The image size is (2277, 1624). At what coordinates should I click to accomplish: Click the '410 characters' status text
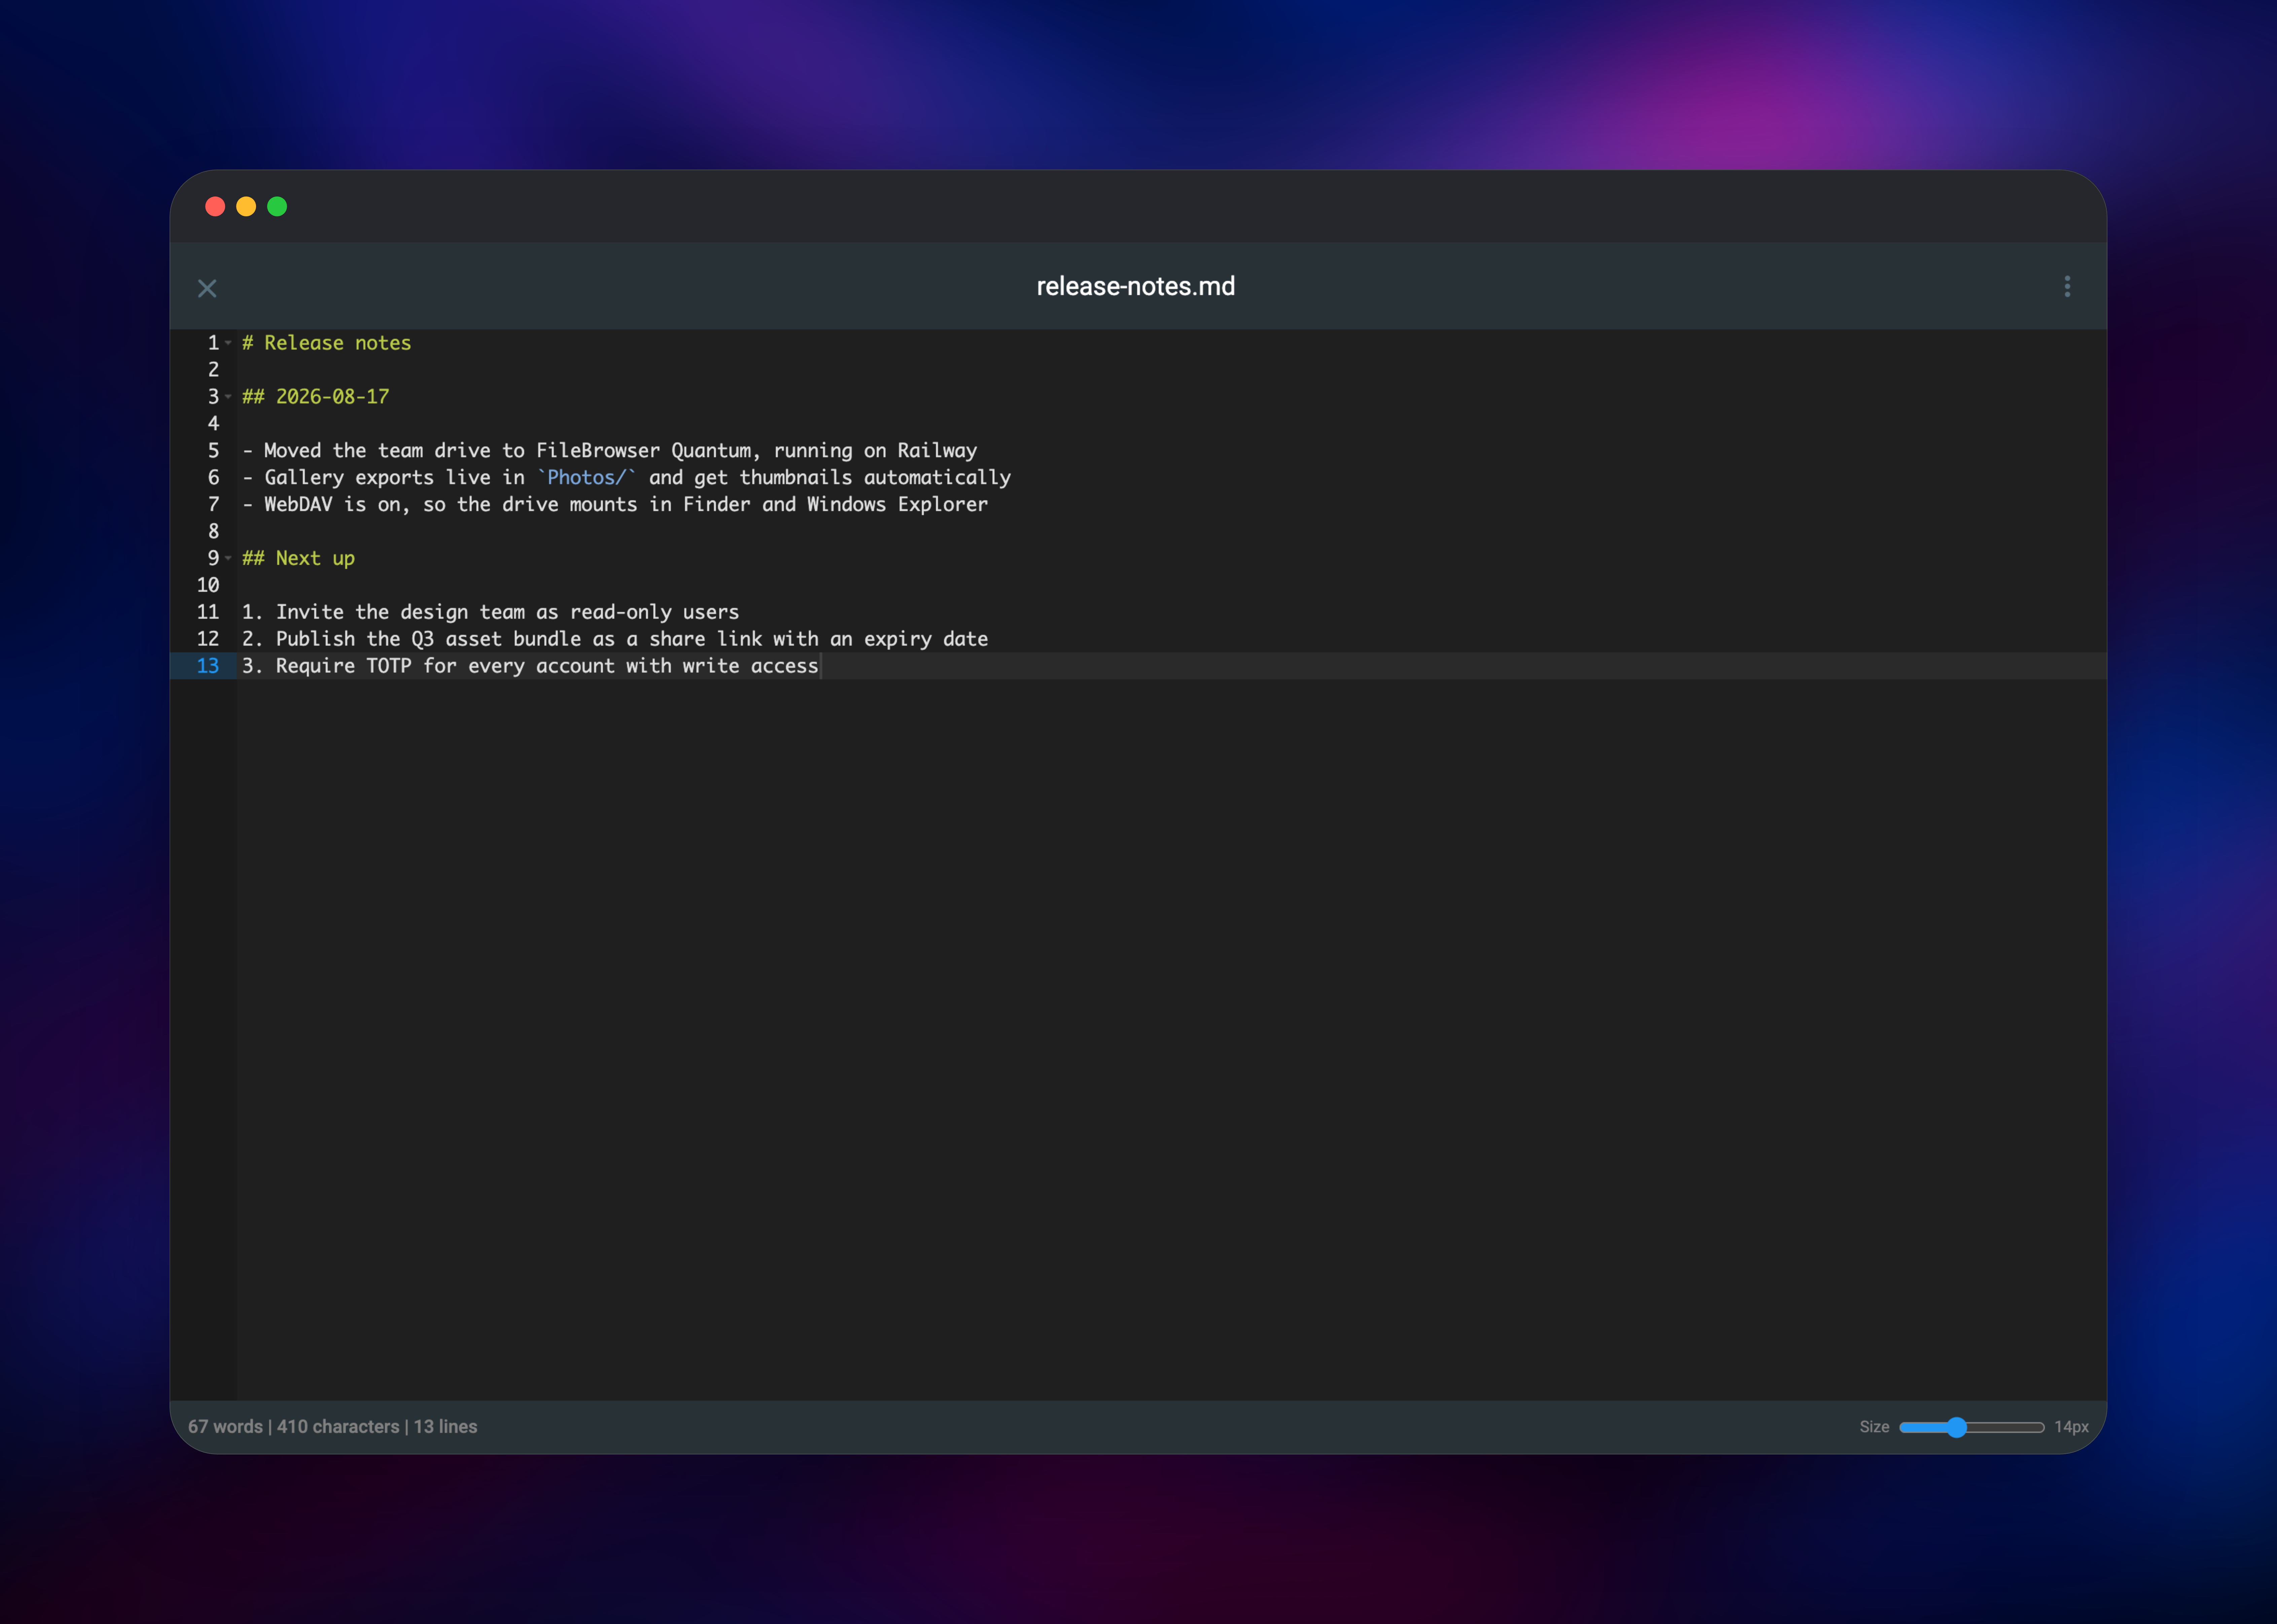338,1427
